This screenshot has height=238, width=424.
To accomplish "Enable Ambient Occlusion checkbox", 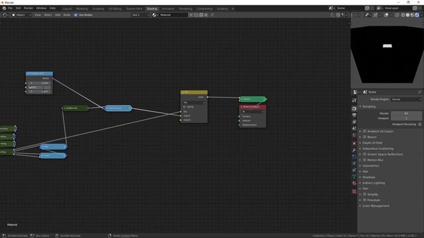I will coord(364,131).
